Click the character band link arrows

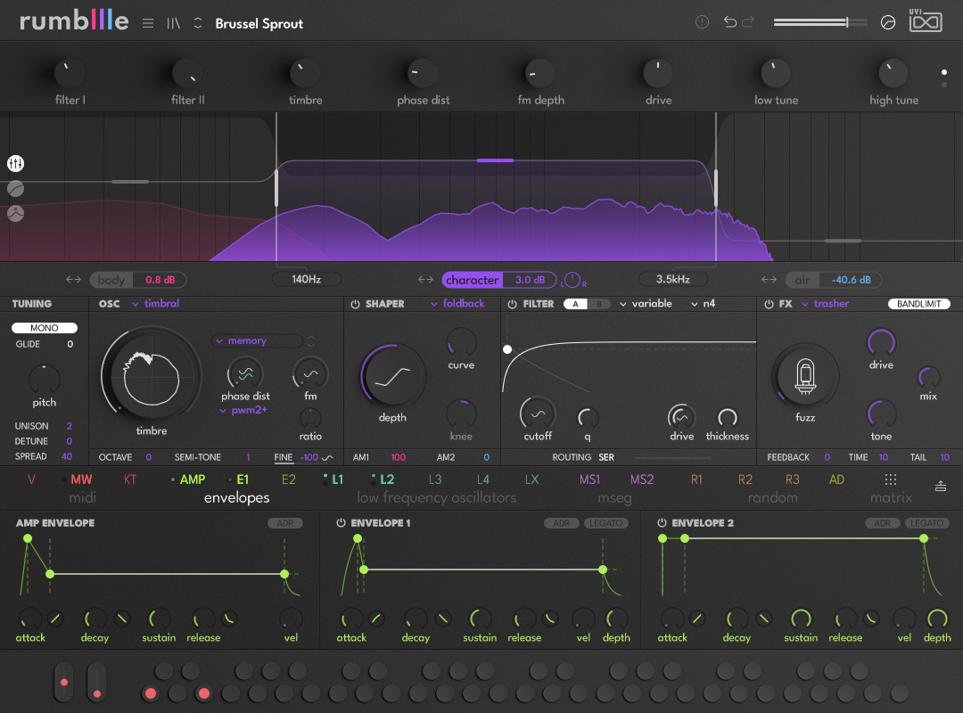425,280
